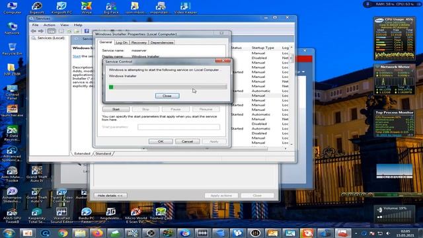Open the Video Keeper desktop shortcut

click(x=185, y=7)
